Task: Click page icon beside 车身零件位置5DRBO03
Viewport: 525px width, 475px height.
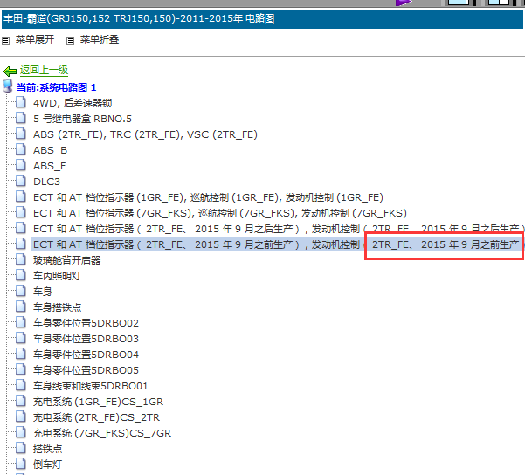Action: tap(21, 338)
